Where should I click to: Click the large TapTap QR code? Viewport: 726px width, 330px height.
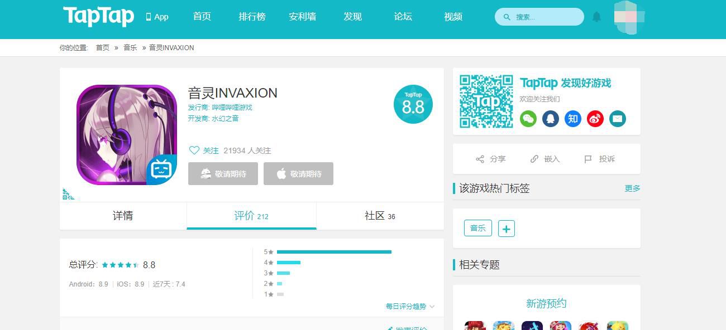pyautogui.click(x=486, y=101)
